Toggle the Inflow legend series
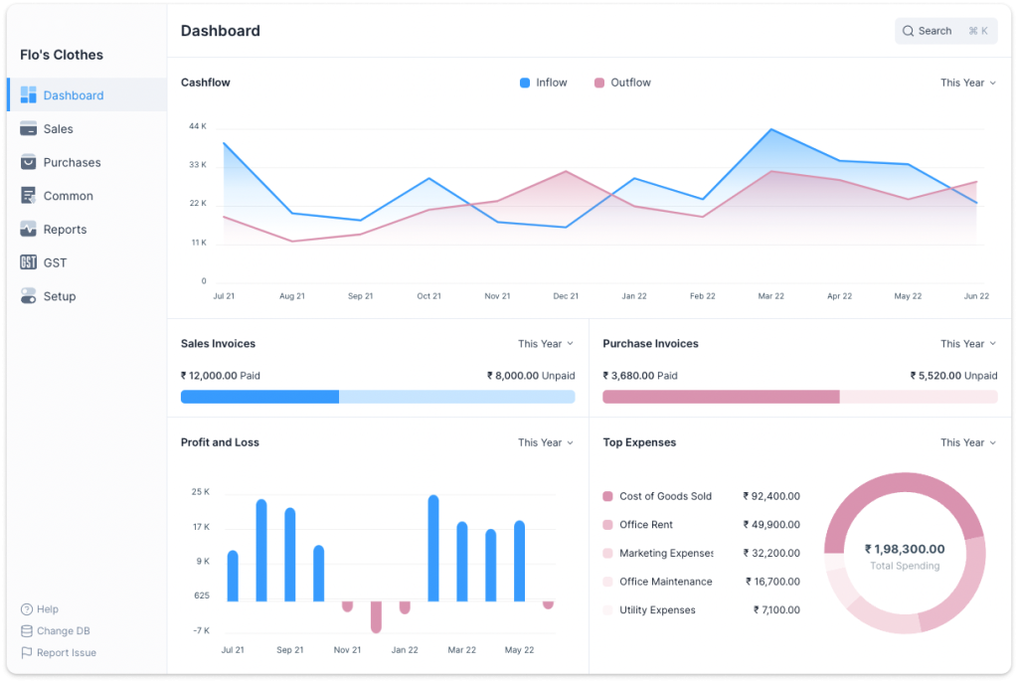Viewport: 1018px width, 683px height. pos(544,83)
